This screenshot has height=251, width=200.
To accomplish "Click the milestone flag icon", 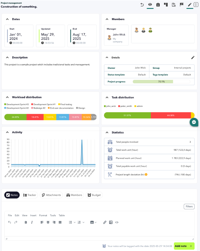I will (x=182, y=5).
